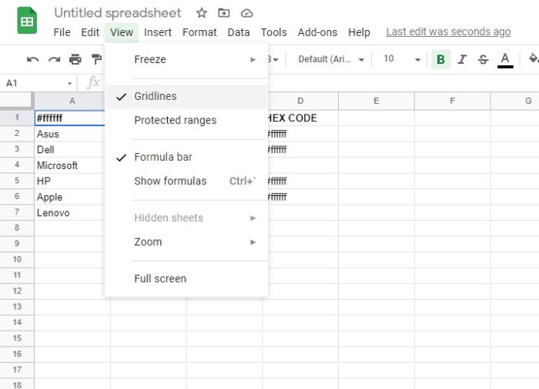Click the 'Last edit was seconds ago' link
The width and height of the screenshot is (539, 389).
pos(448,32)
